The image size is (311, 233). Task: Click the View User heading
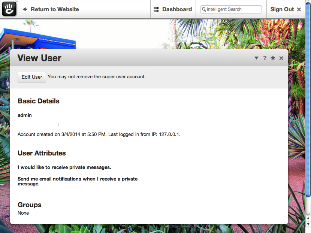[x=39, y=58]
